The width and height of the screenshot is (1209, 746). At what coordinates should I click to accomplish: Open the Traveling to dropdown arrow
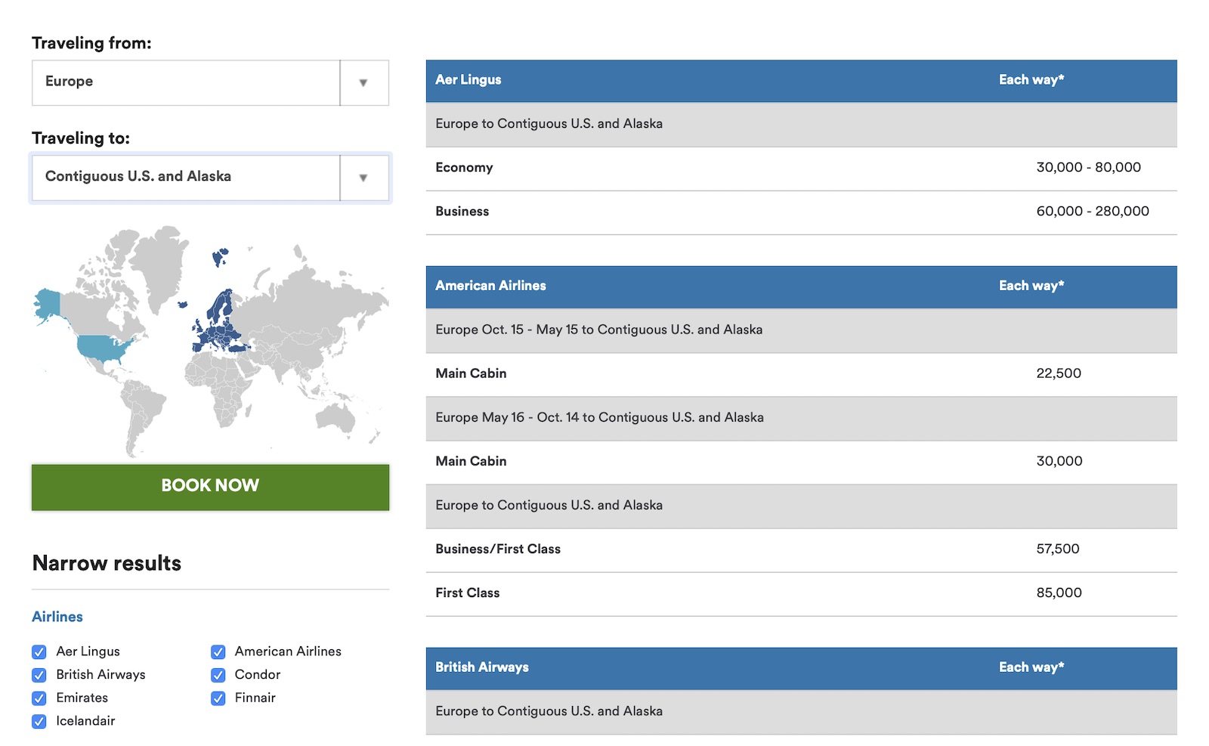[363, 178]
